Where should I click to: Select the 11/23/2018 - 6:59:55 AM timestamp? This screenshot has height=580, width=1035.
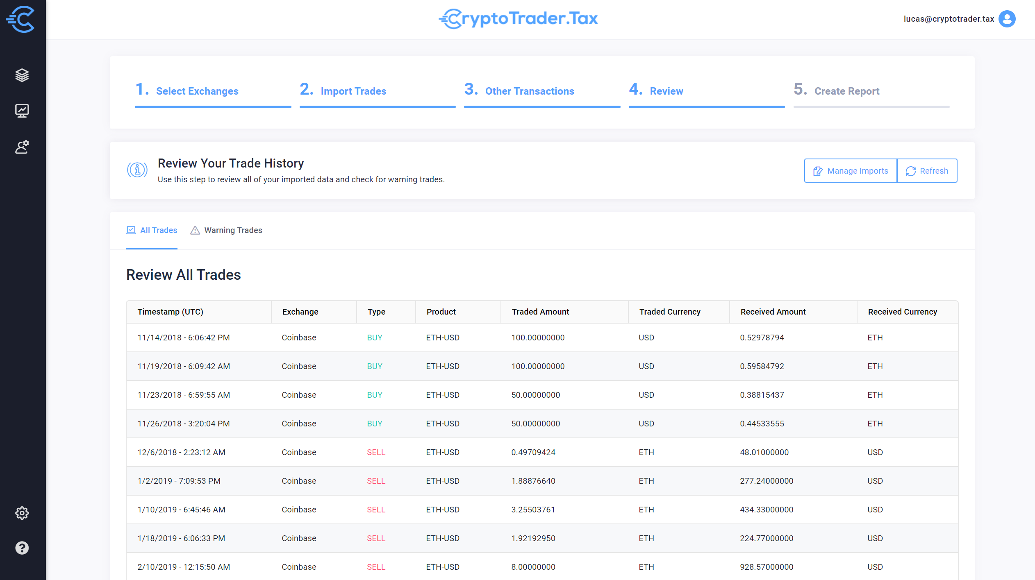[184, 395]
